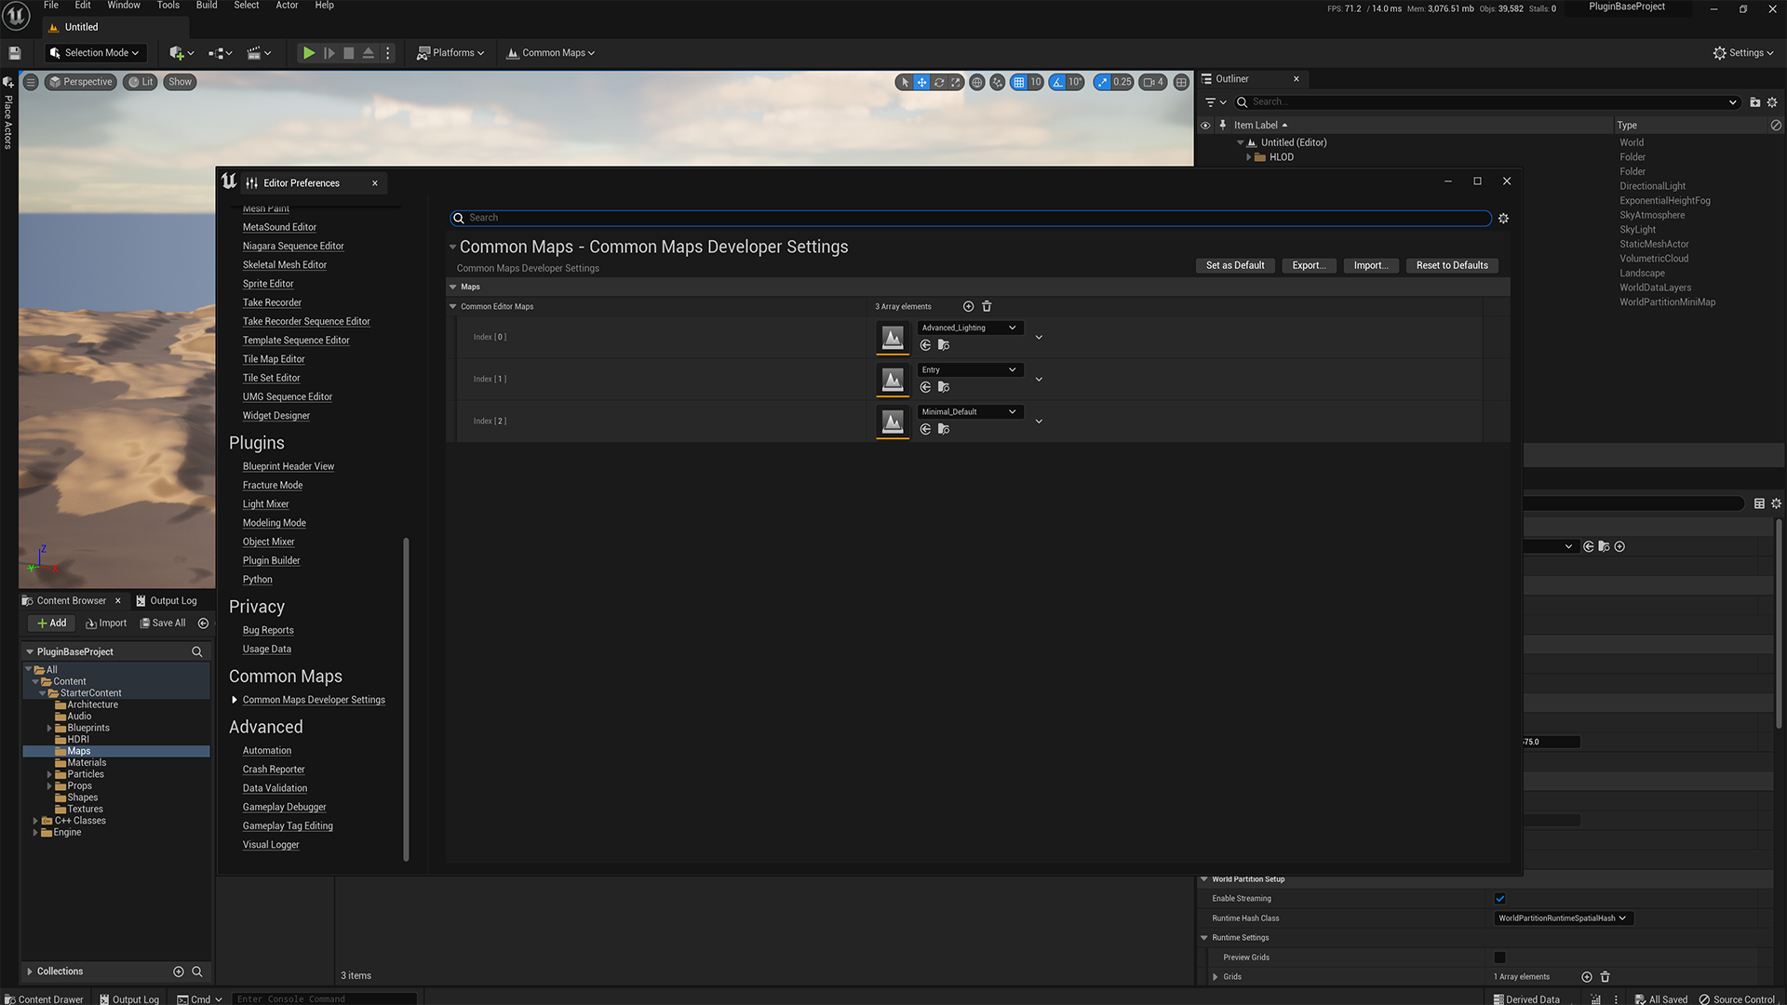Browse to Entry map in Content Browser
Screen dimensions: 1787x1005
944,387
